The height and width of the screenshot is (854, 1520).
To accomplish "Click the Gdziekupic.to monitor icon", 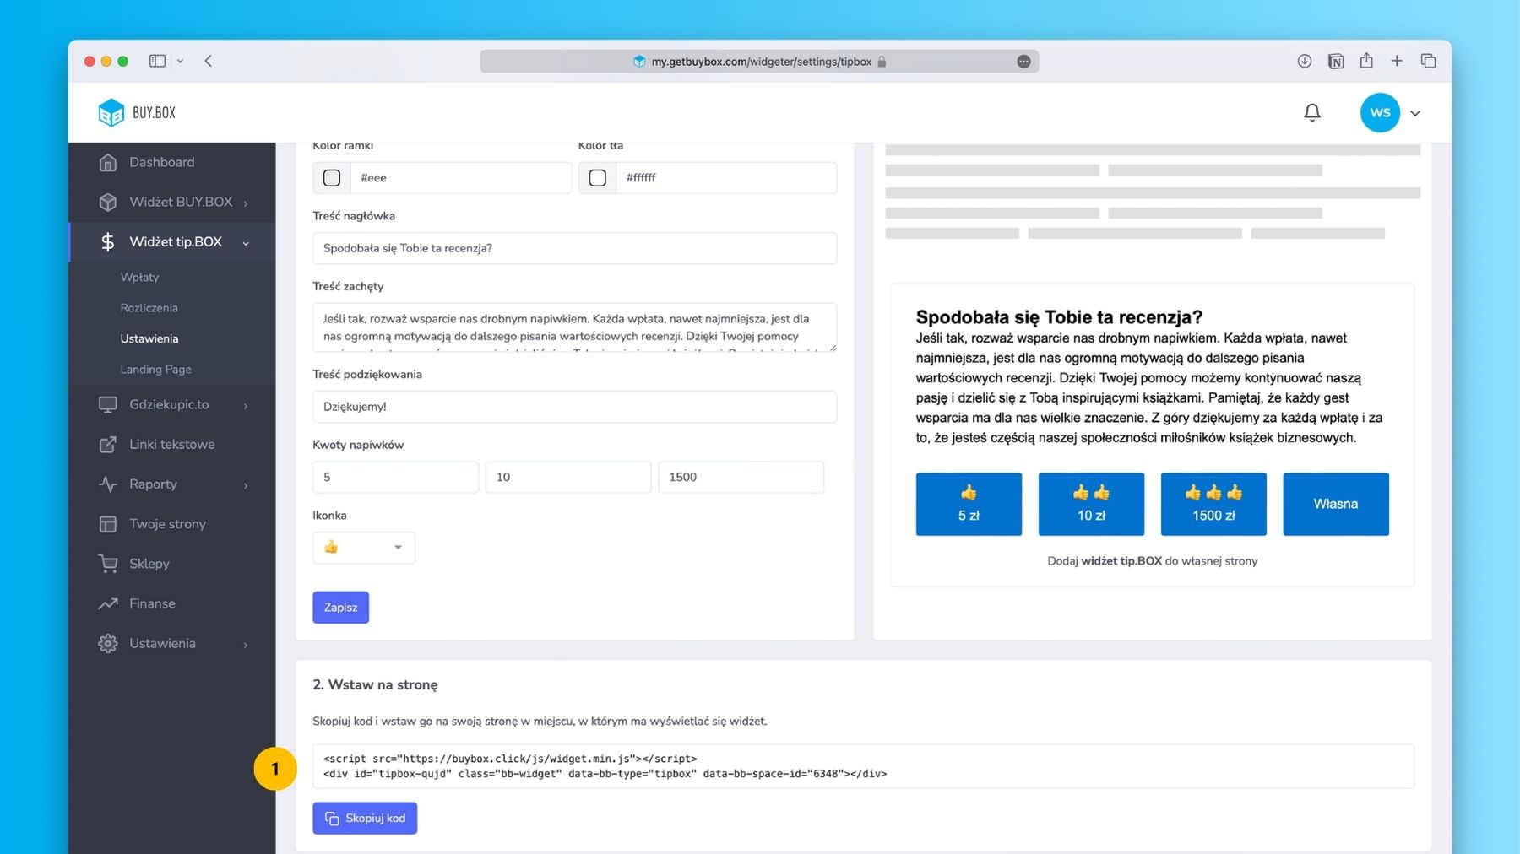I will click(108, 404).
